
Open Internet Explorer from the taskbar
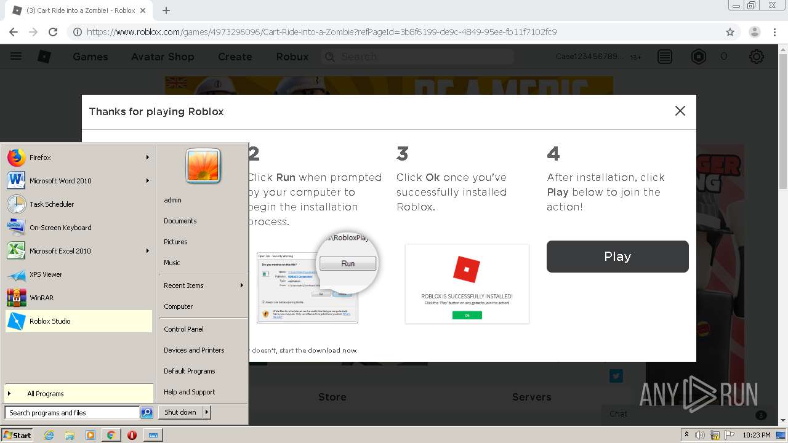tap(49, 435)
